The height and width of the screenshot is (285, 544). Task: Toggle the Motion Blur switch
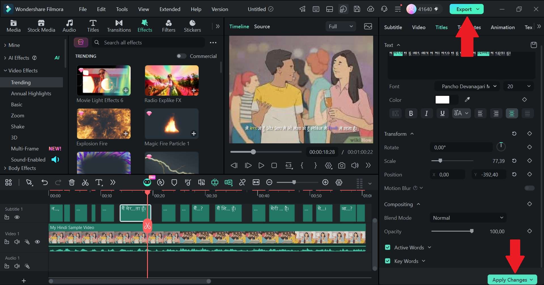pyautogui.click(x=530, y=188)
